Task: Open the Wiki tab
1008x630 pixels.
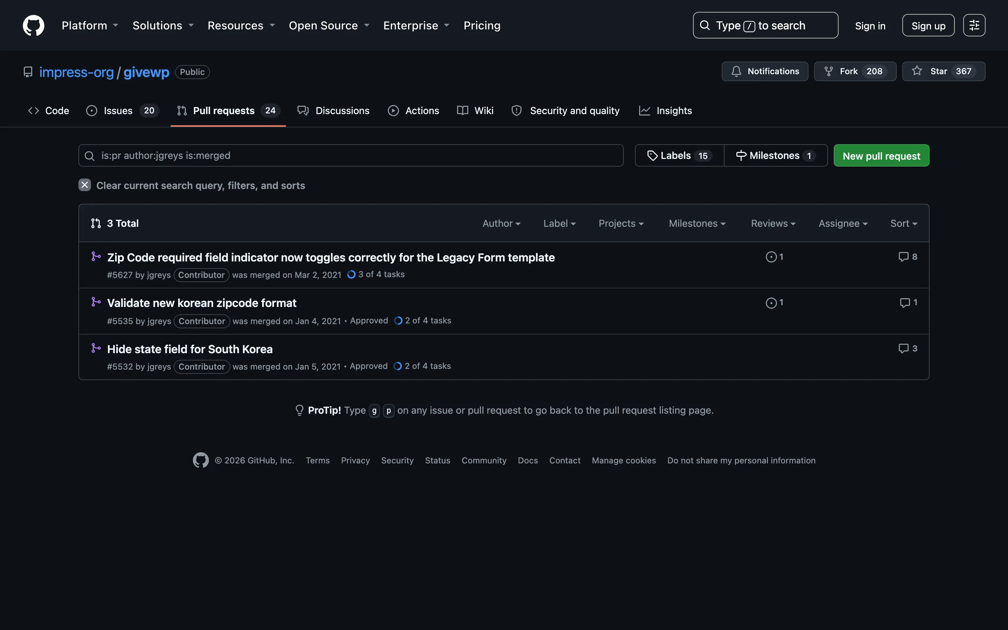Action: click(x=475, y=110)
